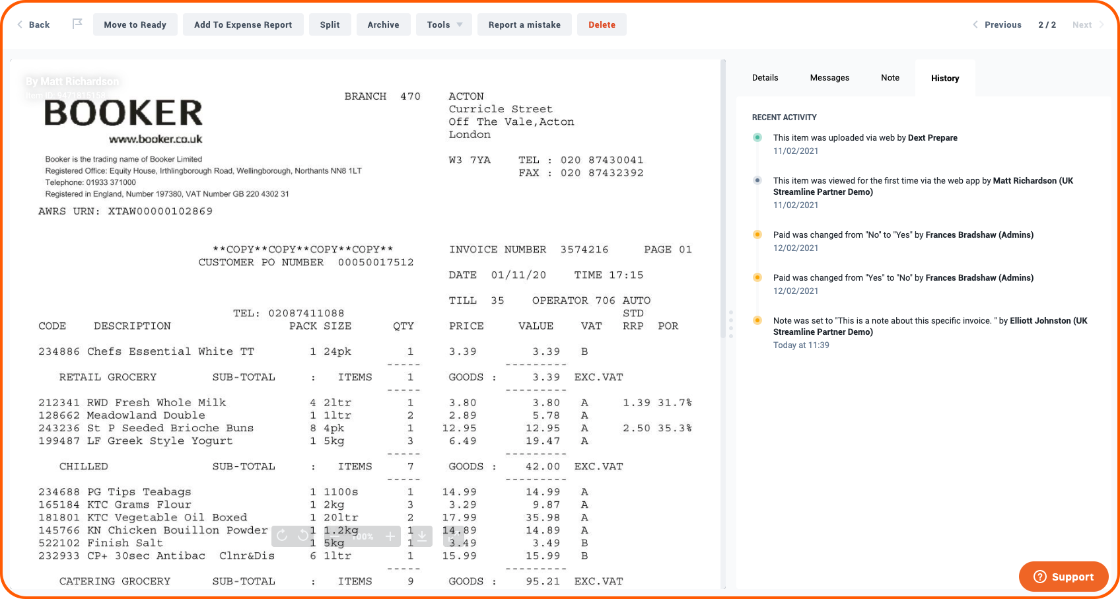The width and height of the screenshot is (1120, 599).
Task: Click the 'uploaded via web by Dext Prepare' entry
Action: (865, 137)
